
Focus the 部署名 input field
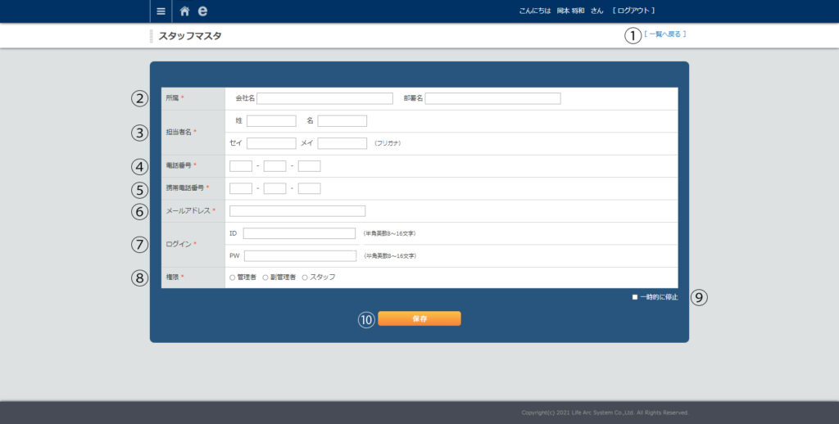492,98
